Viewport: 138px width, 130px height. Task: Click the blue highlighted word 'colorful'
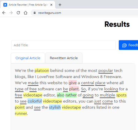(35, 101)
